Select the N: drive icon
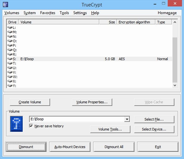This screenshot has height=159, width=184. click(x=10, y=36)
